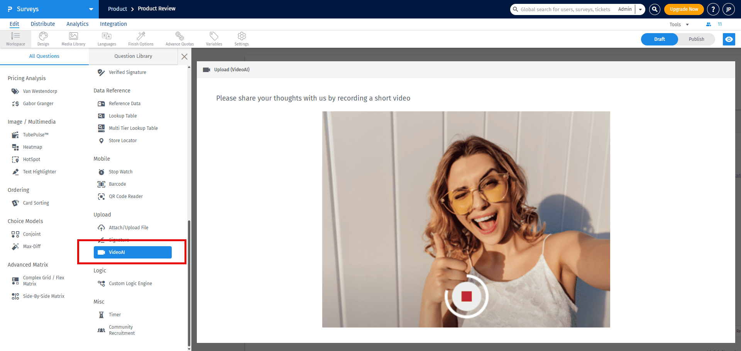
Task: Open the Media Library panel
Action: (73, 39)
